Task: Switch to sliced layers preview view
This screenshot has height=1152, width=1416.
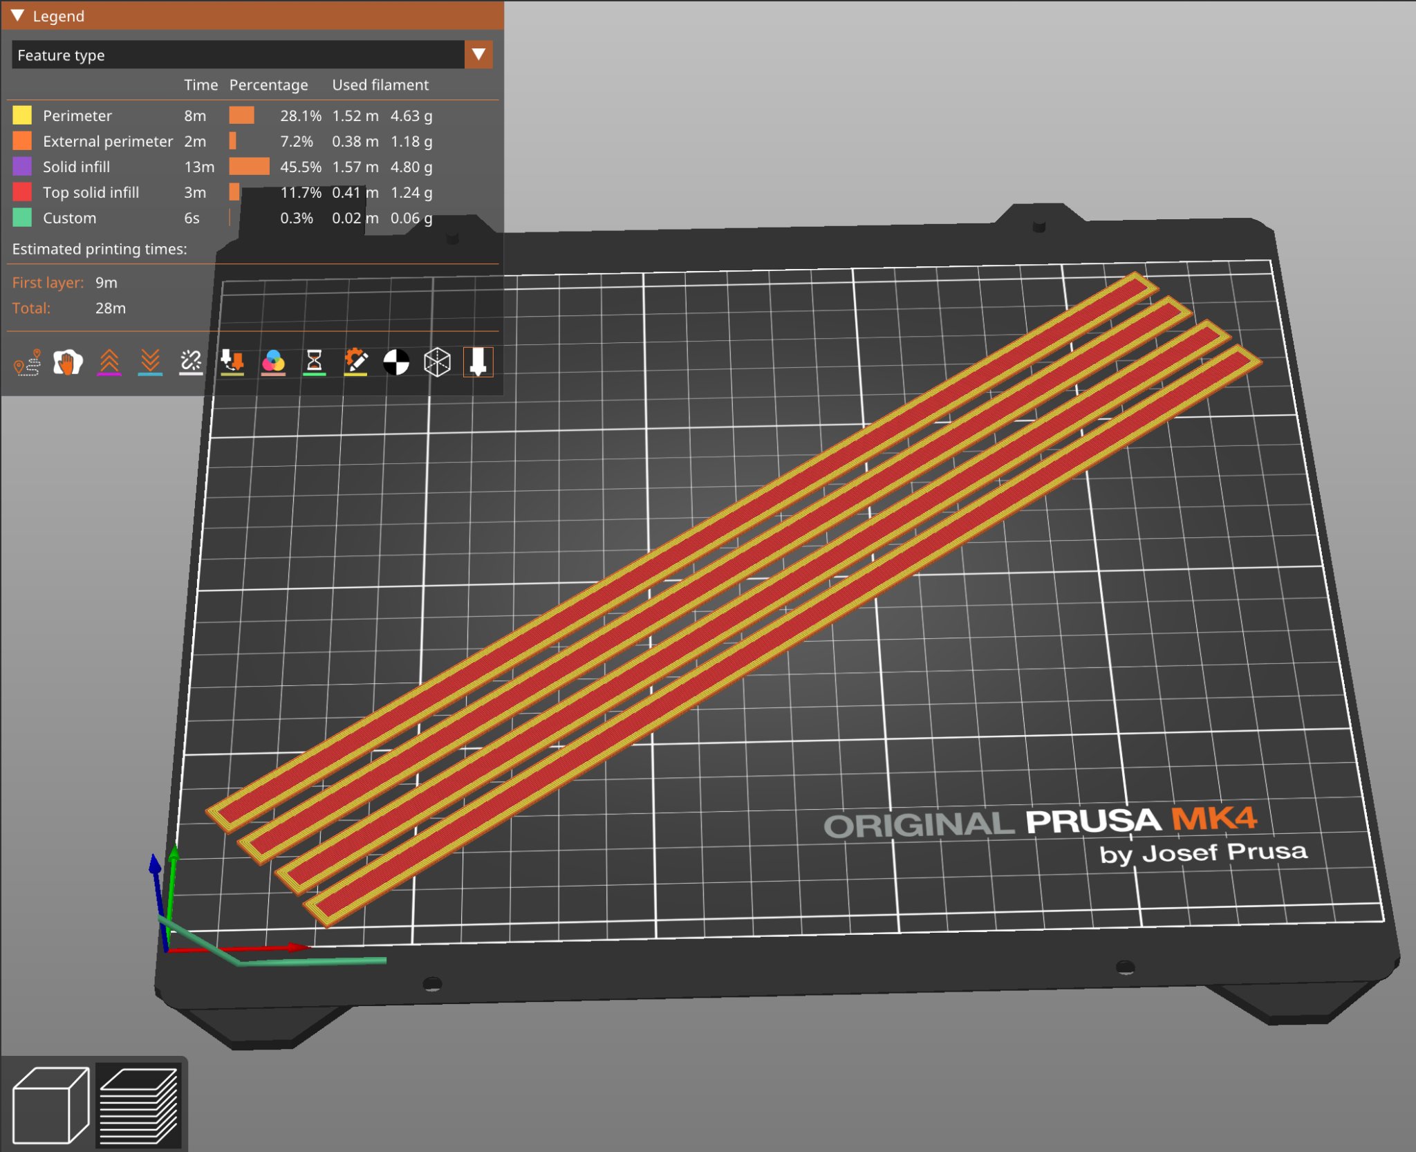Action: 138,1105
